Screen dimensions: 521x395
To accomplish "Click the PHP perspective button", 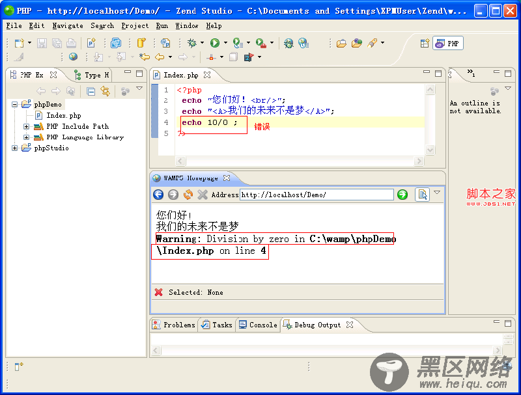I will (x=447, y=44).
